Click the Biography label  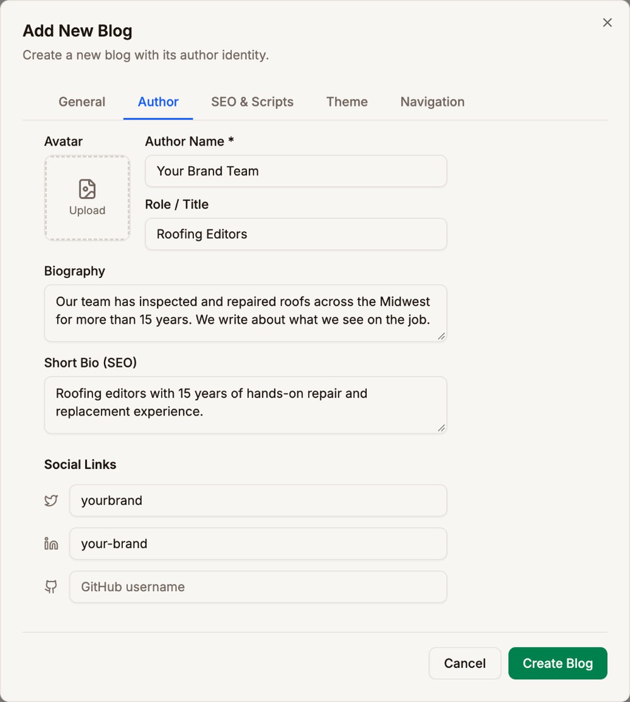(x=75, y=272)
